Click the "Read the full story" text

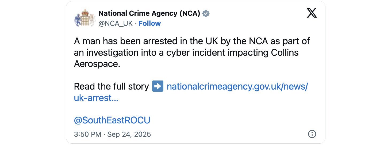[x=111, y=86]
